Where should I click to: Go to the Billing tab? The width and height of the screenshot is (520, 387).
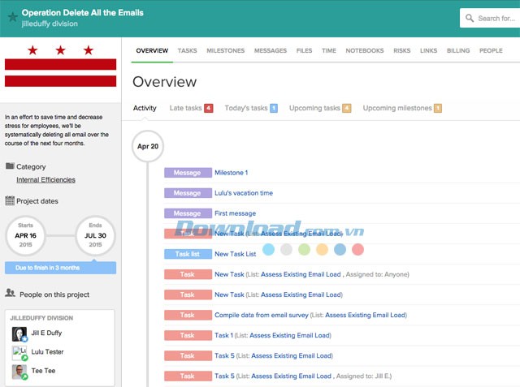coord(458,50)
